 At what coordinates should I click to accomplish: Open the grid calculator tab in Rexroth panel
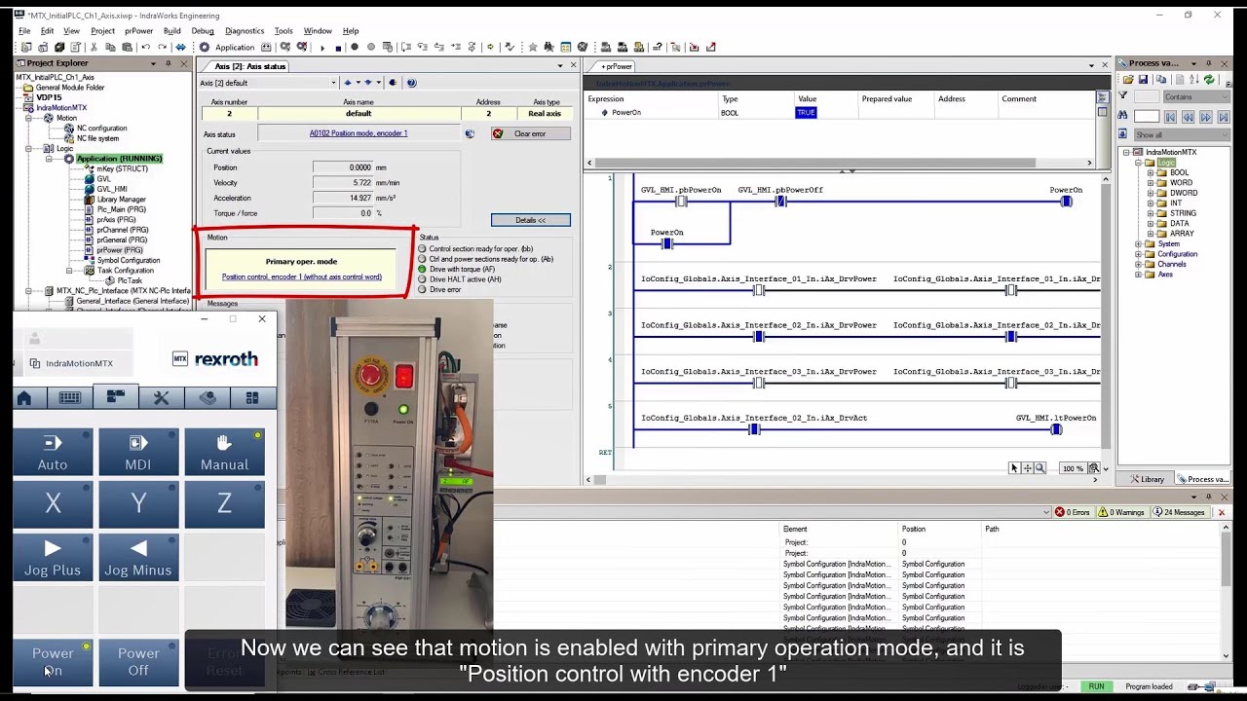[x=252, y=397]
